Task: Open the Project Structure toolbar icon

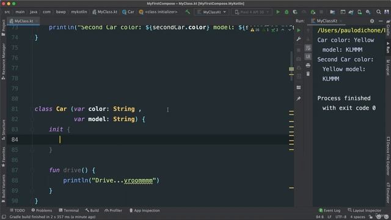Action: click(332, 12)
